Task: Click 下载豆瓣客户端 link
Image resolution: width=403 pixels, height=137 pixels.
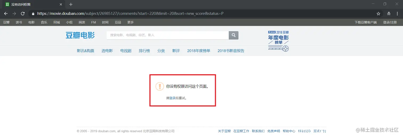Action: pos(366,22)
